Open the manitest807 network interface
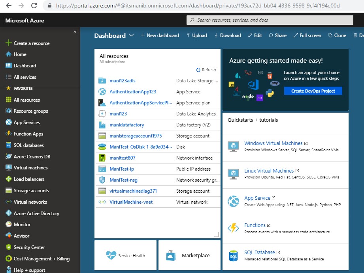Viewport: 364px width, 273px height. (x=123, y=158)
